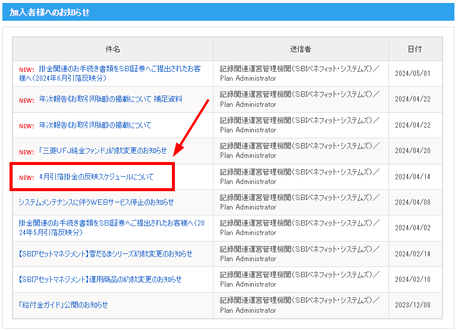Image resolution: width=458 pixels, height=330 pixels.
Task: Click the date 2024/02/10
Action: [x=413, y=280]
